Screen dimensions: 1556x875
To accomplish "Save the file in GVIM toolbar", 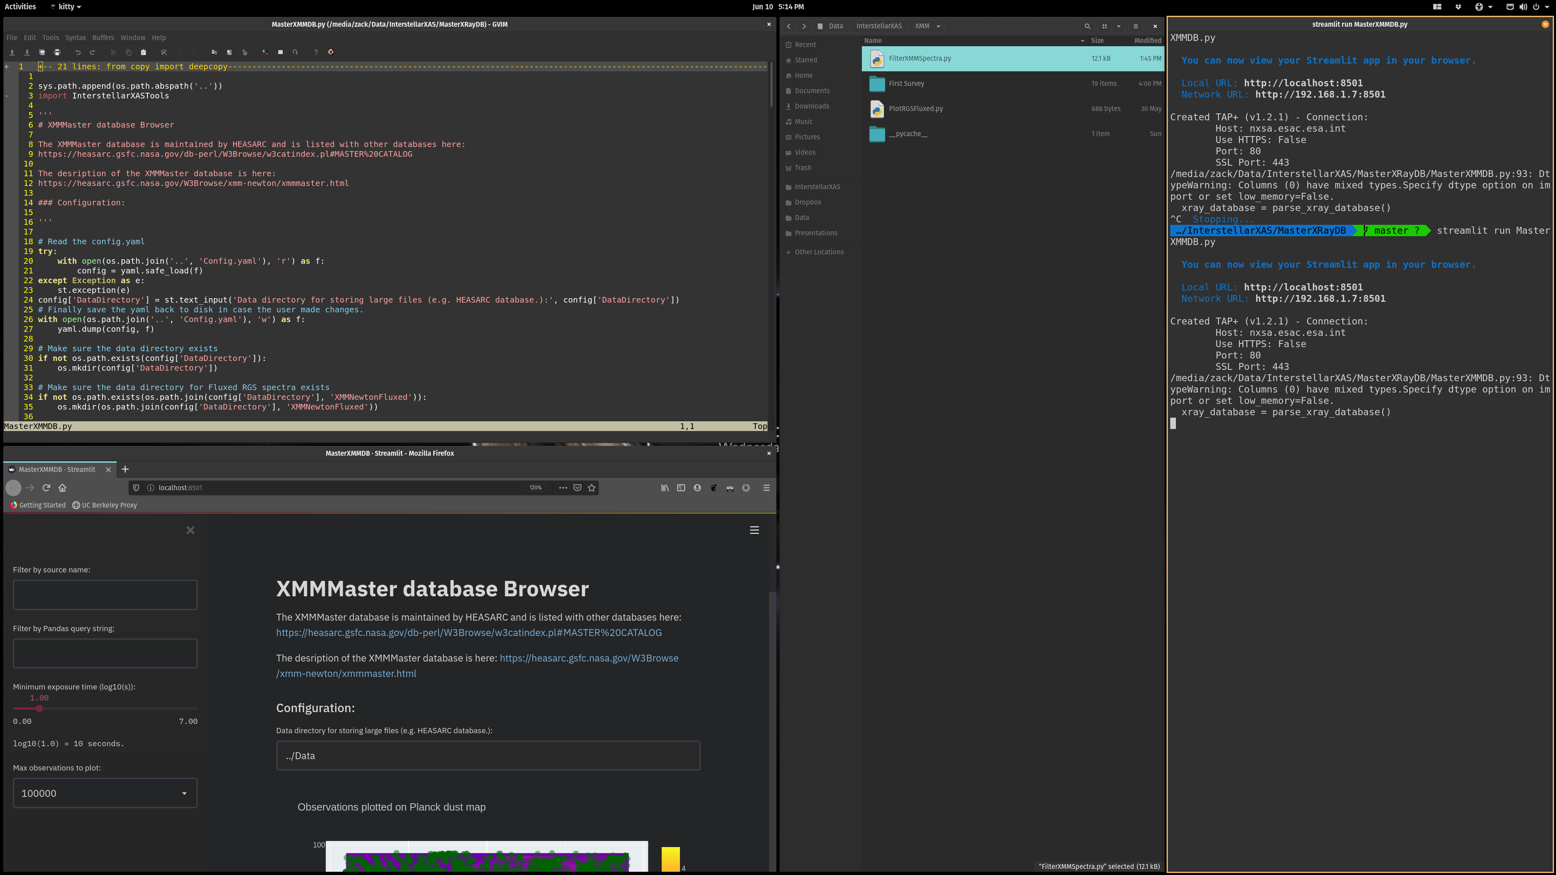I will point(42,53).
